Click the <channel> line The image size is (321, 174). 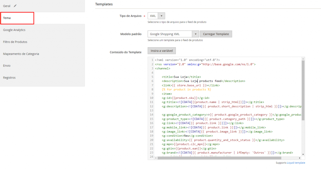coord(163,69)
